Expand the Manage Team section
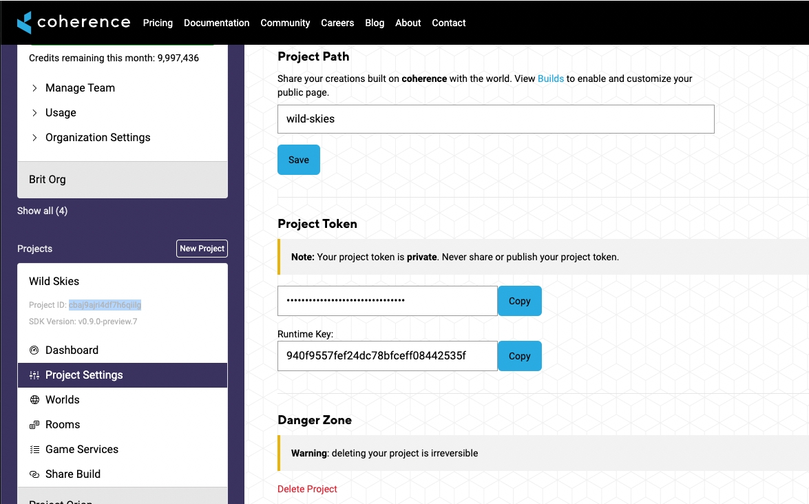The width and height of the screenshot is (809, 504). point(35,88)
